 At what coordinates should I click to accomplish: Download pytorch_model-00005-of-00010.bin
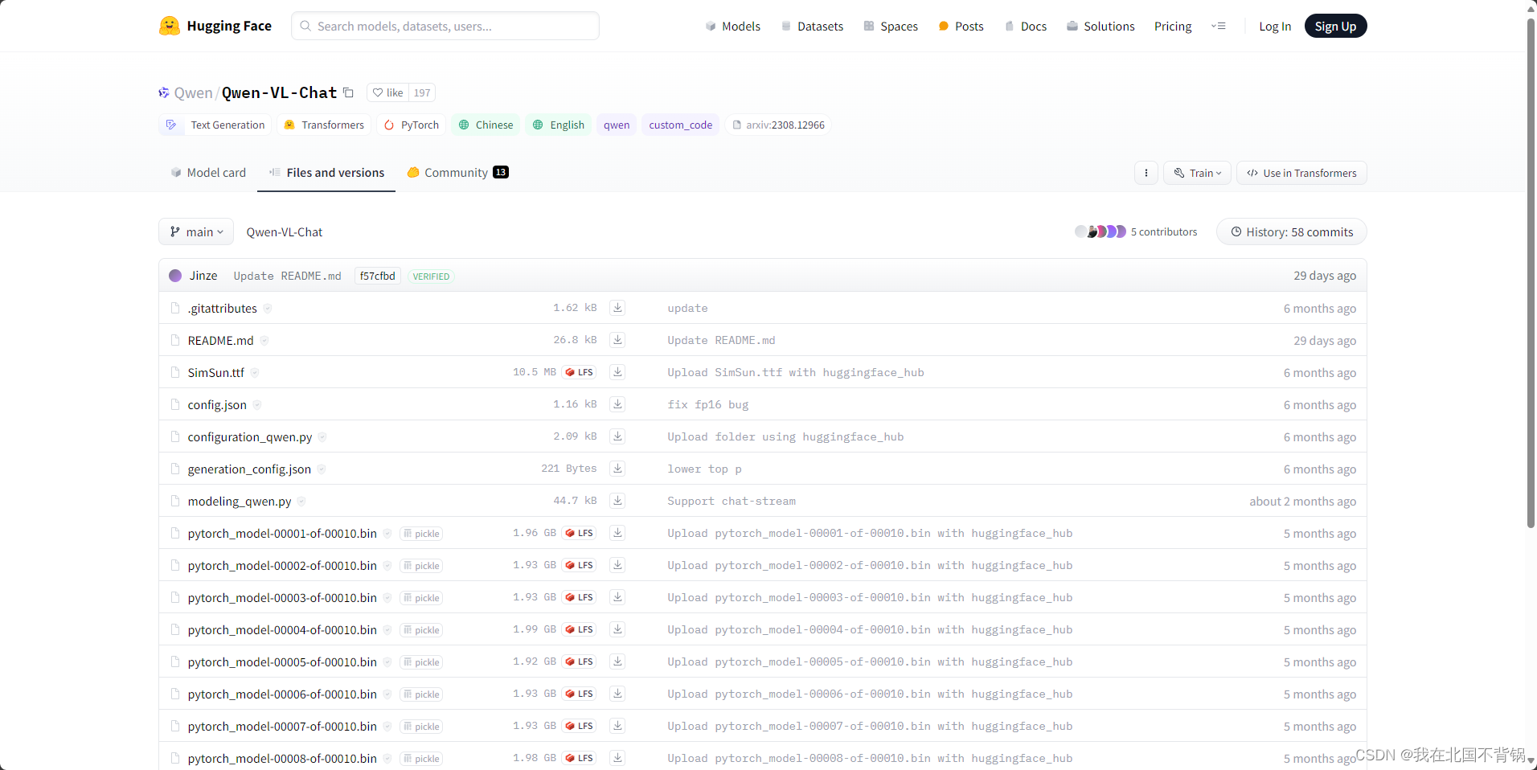(x=617, y=661)
